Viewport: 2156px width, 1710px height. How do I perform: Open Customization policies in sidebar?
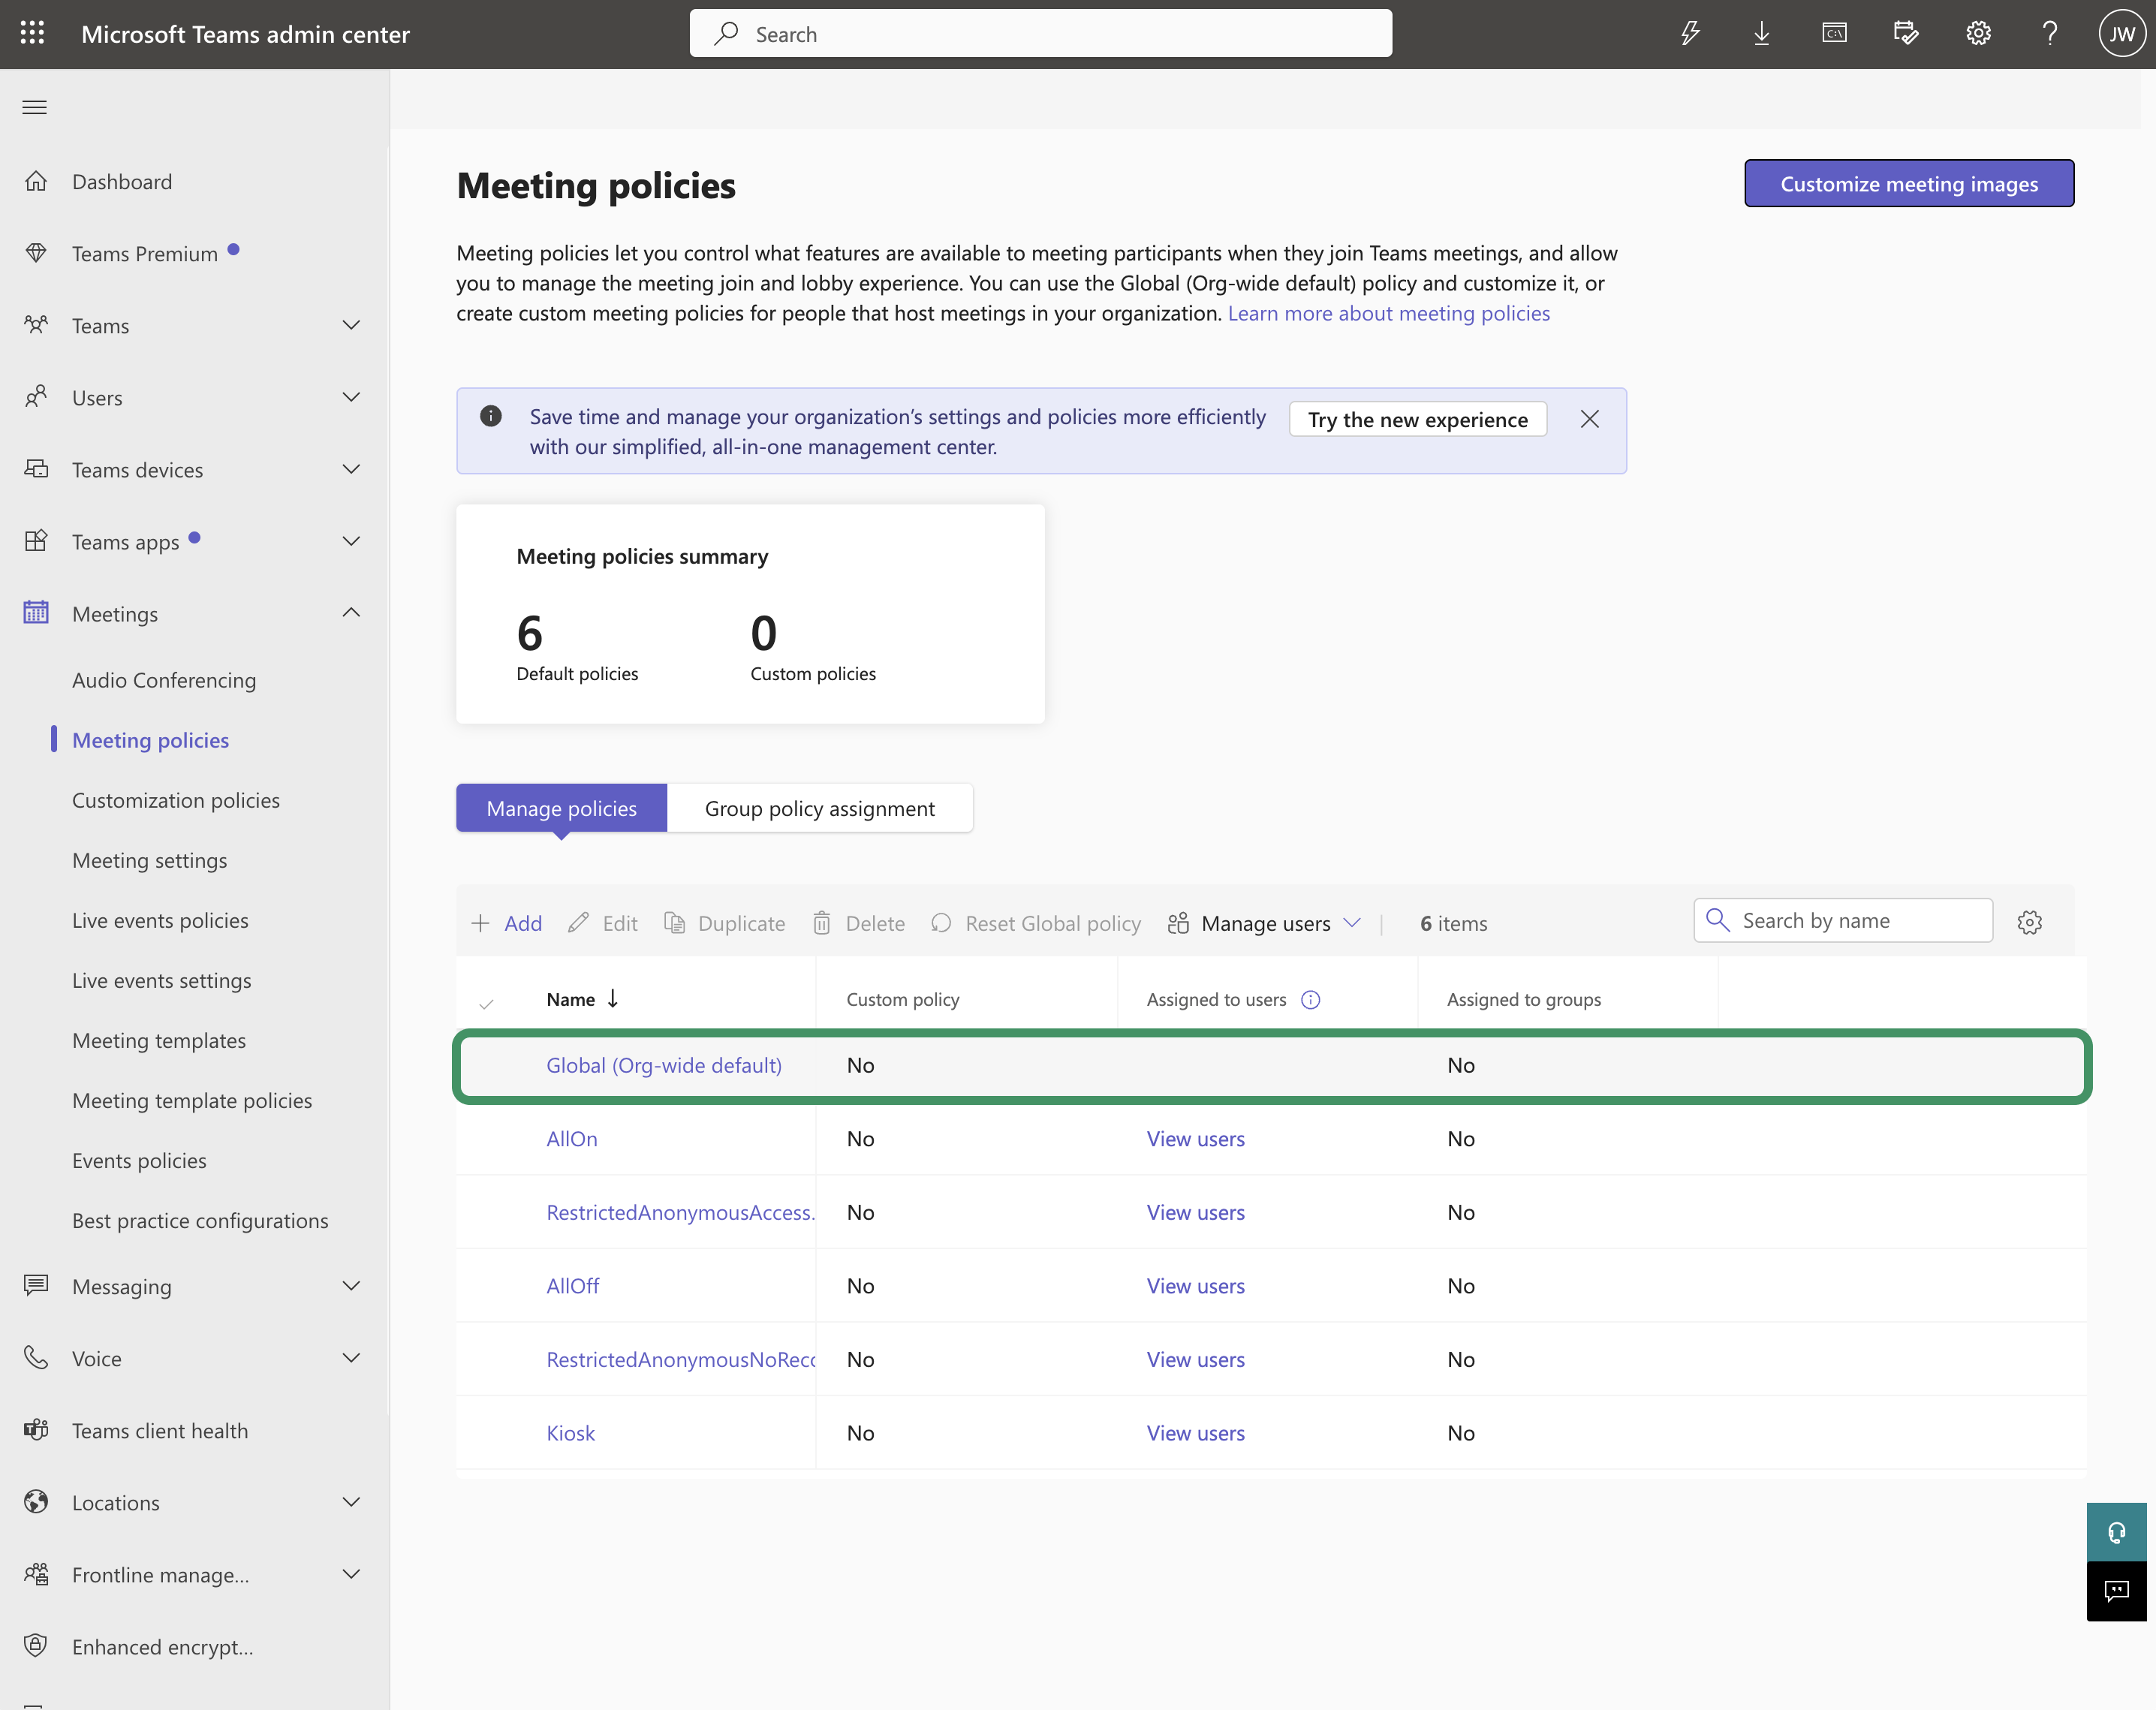pyautogui.click(x=176, y=800)
